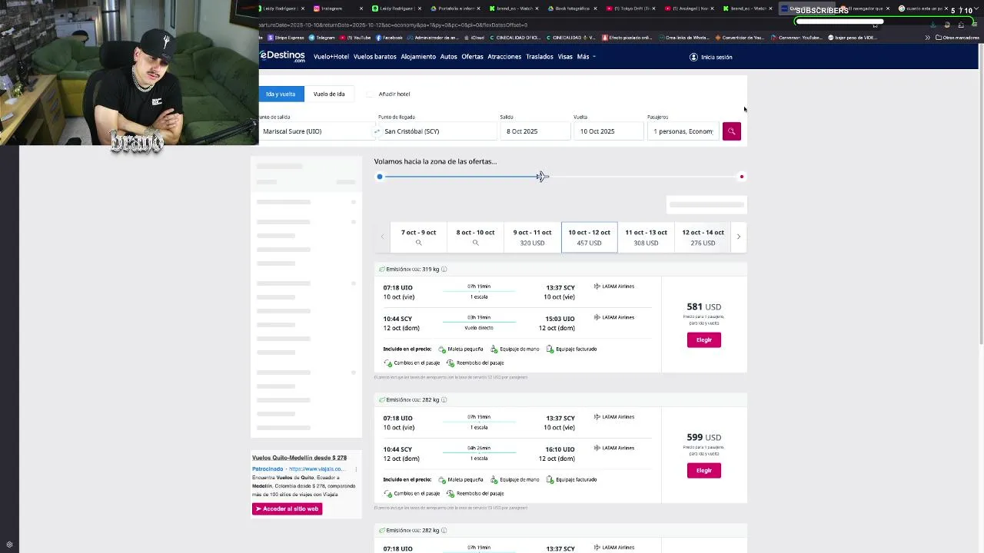Swap origin and destination airports
984x553 pixels.
pyautogui.click(x=377, y=131)
